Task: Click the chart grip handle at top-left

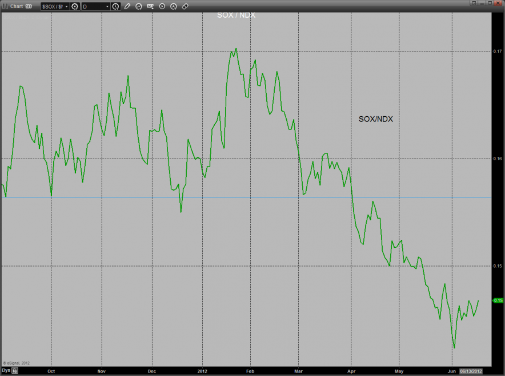Action: (5, 6)
